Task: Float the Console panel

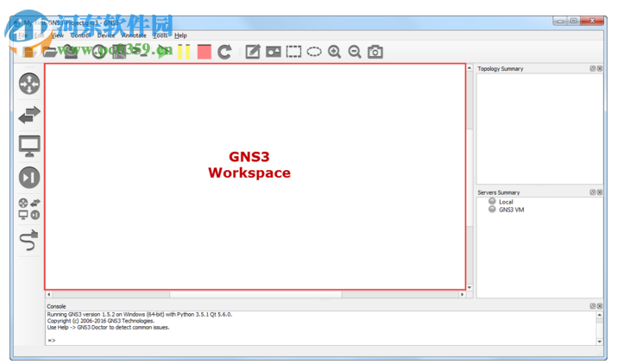Action: coord(592,305)
